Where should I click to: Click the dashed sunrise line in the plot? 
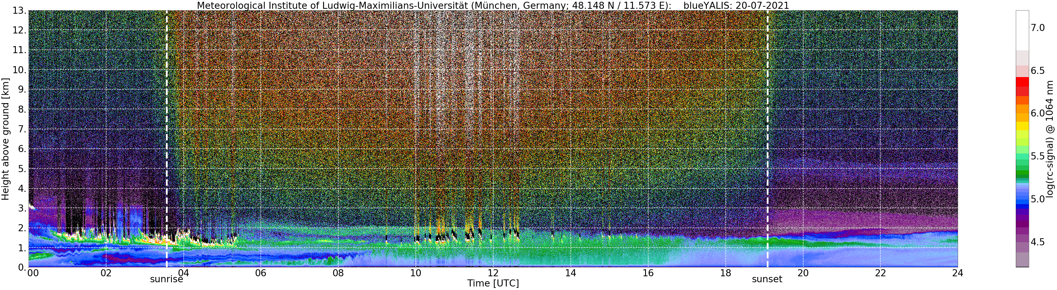[167, 139]
